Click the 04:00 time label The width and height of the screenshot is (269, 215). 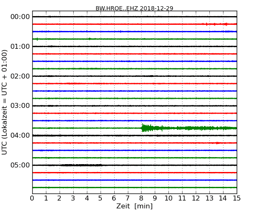pos(20,136)
